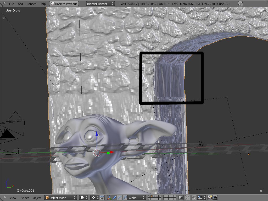Collapse the top info header menus toggle
Image resolution: width=268 pixels, height=201 pixels.
(x=5, y=3)
